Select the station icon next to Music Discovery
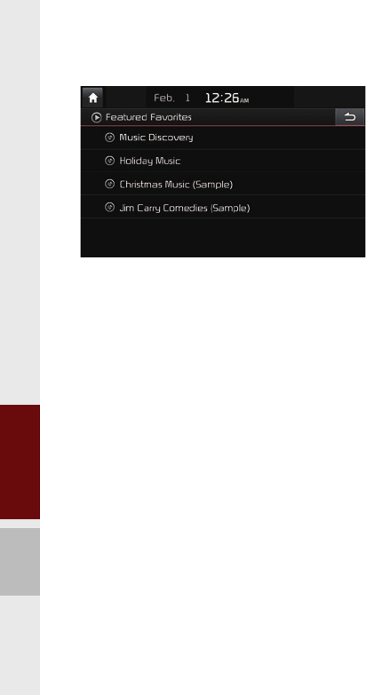Viewport: 366px width, 695px height. (x=109, y=138)
